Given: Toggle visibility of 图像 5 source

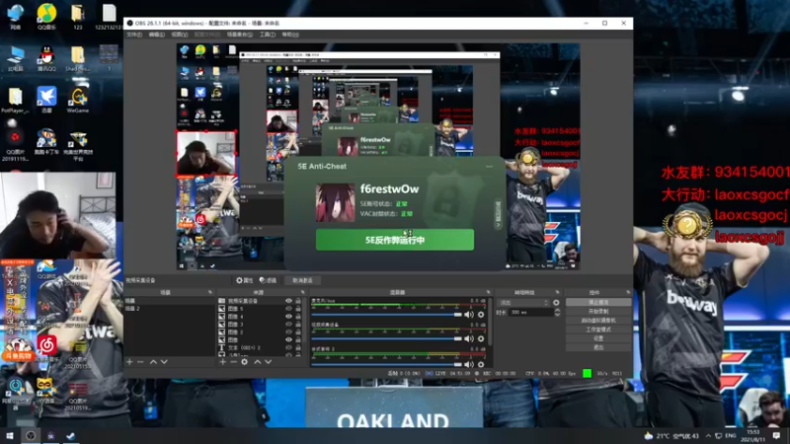Looking at the screenshot, I should tap(288, 309).
